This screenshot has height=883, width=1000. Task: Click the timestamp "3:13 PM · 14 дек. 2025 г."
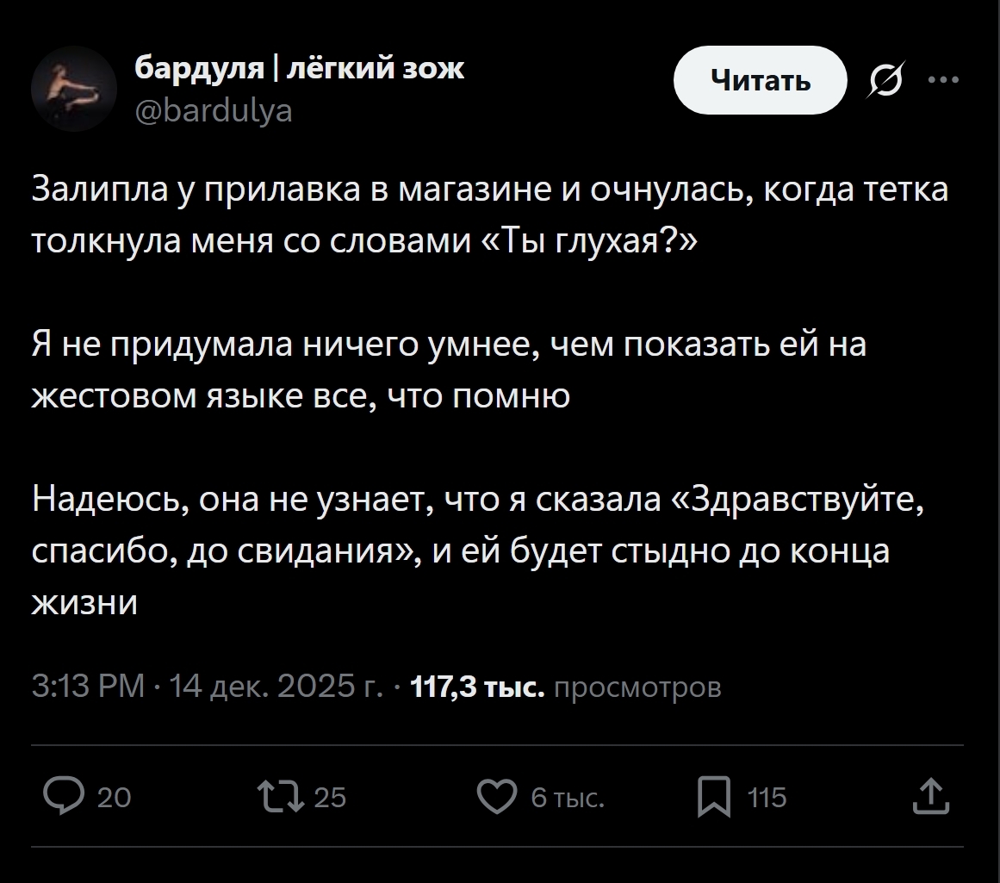coord(207,687)
